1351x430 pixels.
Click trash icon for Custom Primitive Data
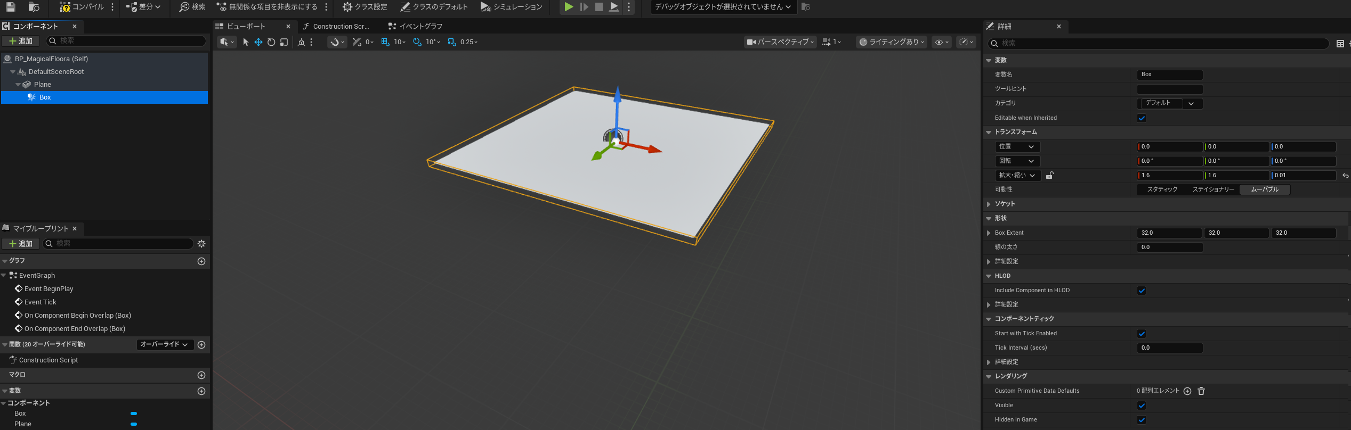pyautogui.click(x=1201, y=391)
